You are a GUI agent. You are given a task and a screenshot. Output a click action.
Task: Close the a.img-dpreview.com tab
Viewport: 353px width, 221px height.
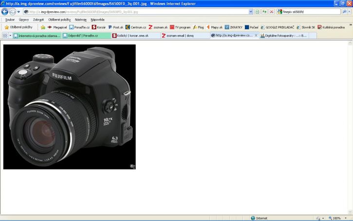pos(256,36)
